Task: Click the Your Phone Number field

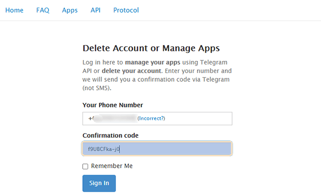Action: pyautogui.click(x=157, y=118)
